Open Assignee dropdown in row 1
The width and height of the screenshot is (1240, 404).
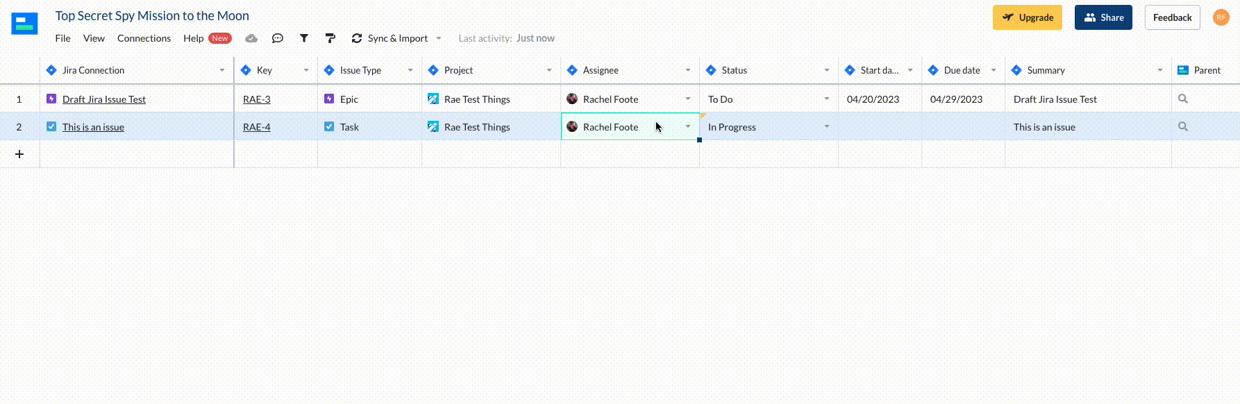click(688, 99)
